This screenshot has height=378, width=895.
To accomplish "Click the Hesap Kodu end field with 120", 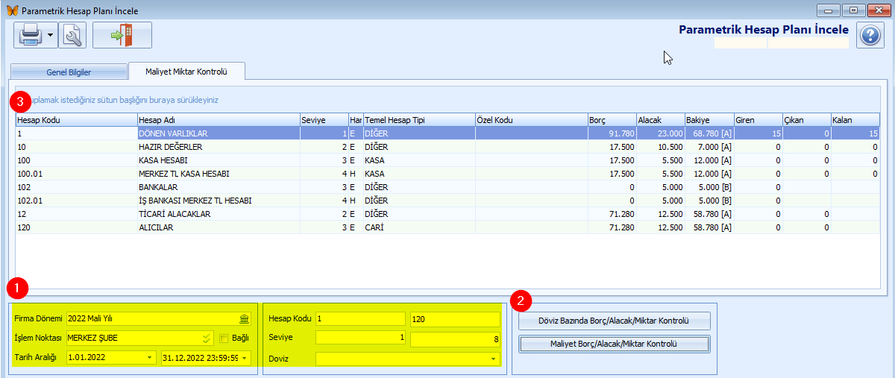I will click(455, 318).
